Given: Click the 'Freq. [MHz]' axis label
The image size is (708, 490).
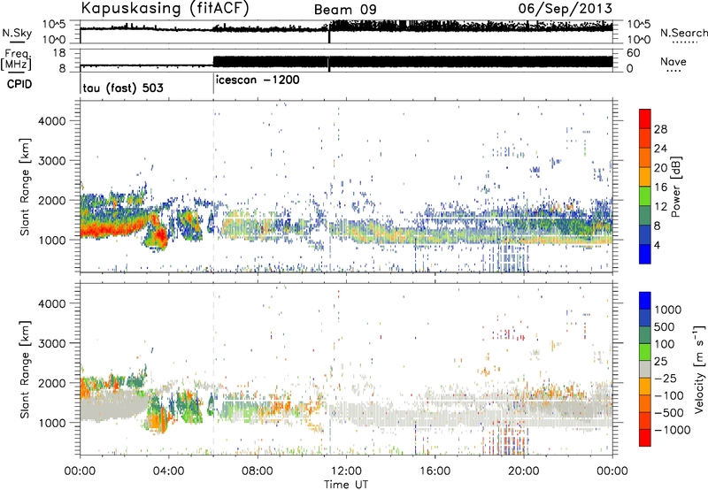Looking at the screenshot, I should pyautogui.click(x=17, y=59).
